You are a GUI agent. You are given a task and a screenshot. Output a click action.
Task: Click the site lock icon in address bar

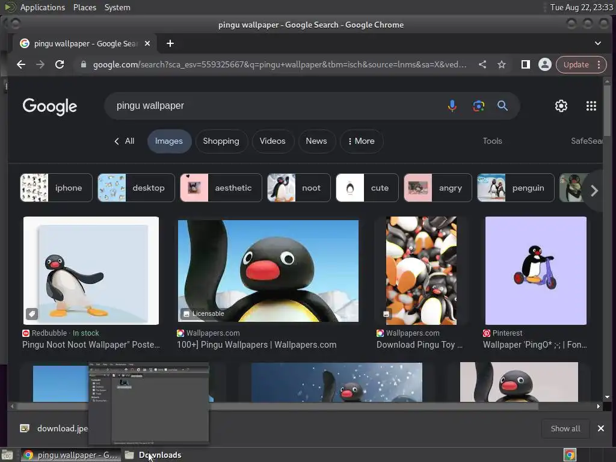coord(83,64)
